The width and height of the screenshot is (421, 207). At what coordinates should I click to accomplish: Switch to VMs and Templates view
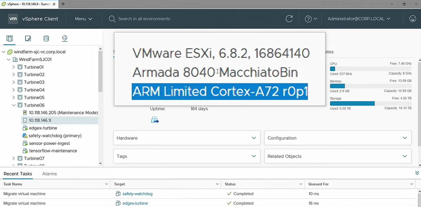28,38
